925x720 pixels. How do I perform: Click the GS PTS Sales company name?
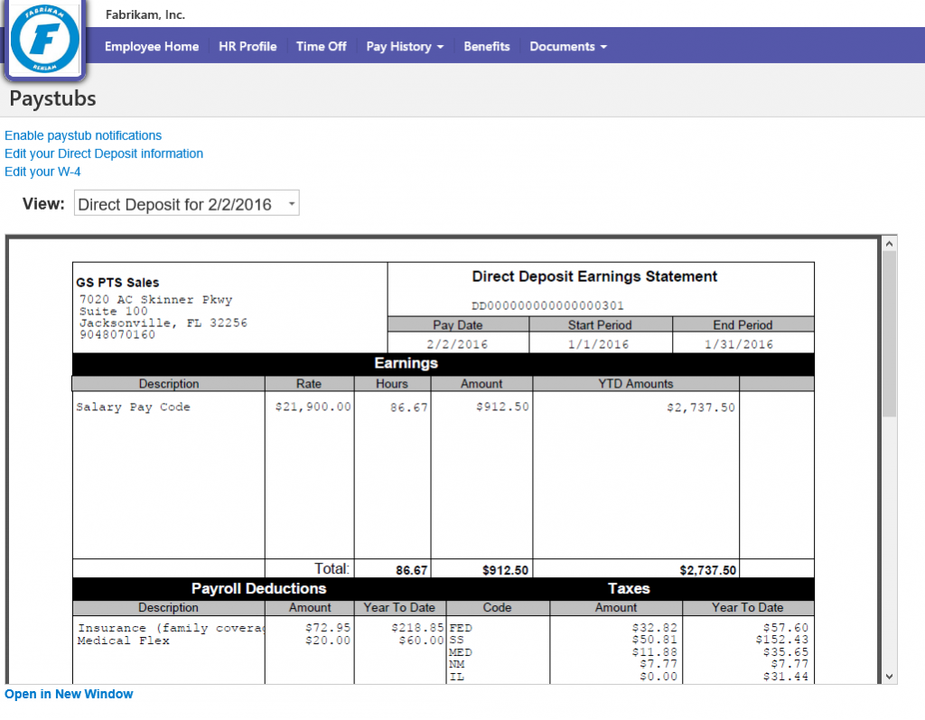(x=117, y=283)
